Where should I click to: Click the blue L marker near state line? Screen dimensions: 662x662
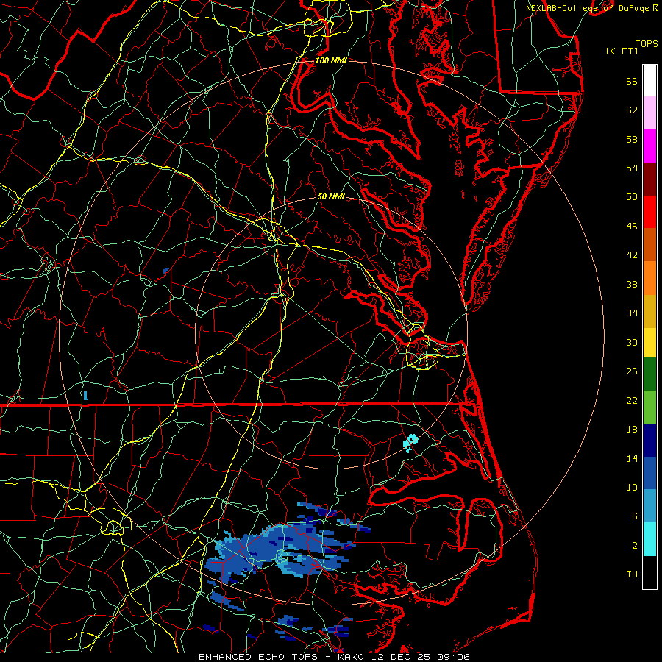[86, 396]
